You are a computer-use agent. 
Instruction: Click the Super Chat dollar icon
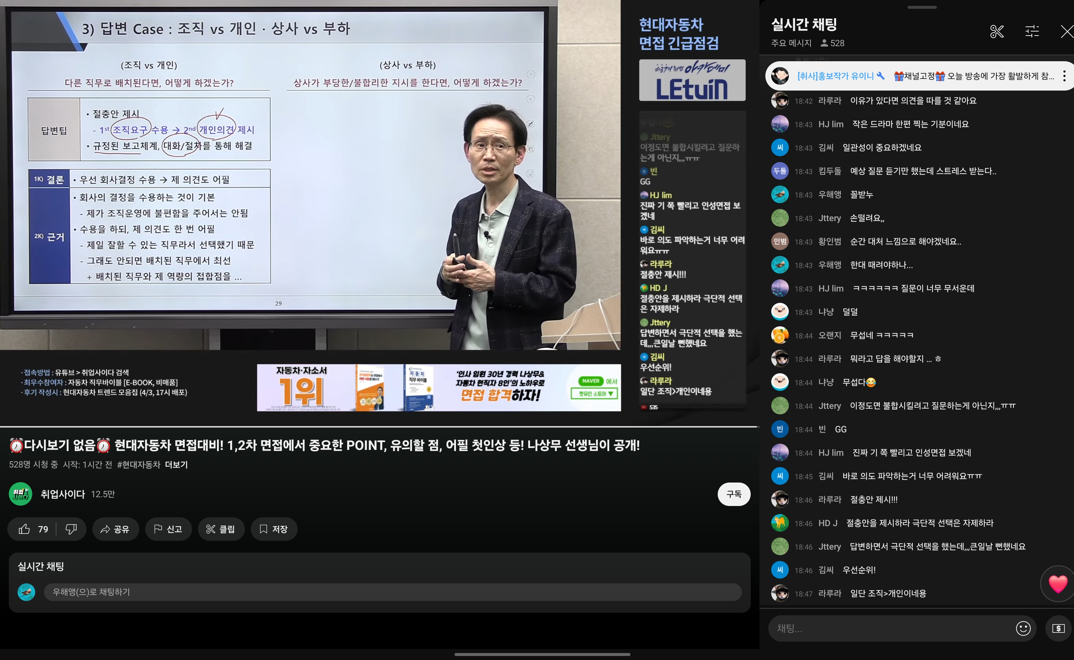click(x=1058, y=628)
